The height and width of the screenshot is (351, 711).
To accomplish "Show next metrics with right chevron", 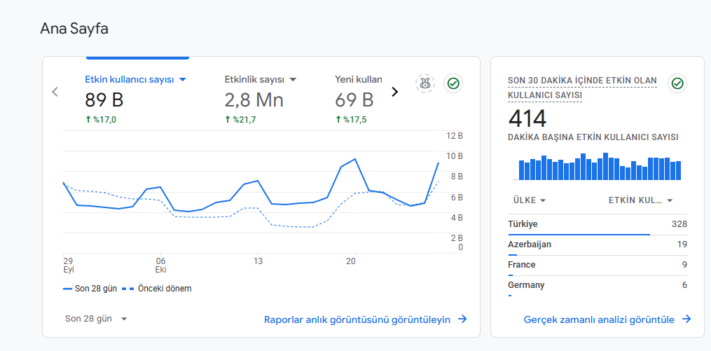I will point(394,92).
